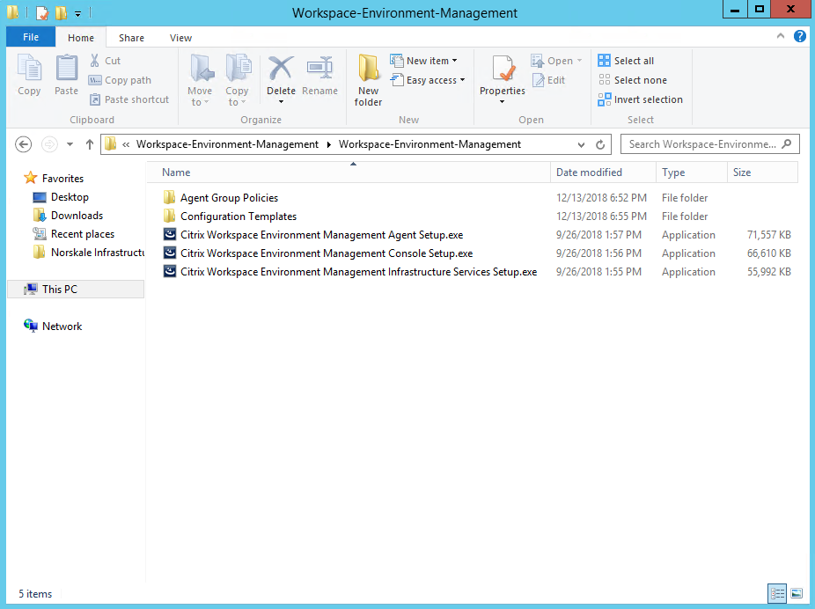Viewport: 815px width, 609px height.
Task: Click Invert selection in ribbon
Action: [640, 99]
